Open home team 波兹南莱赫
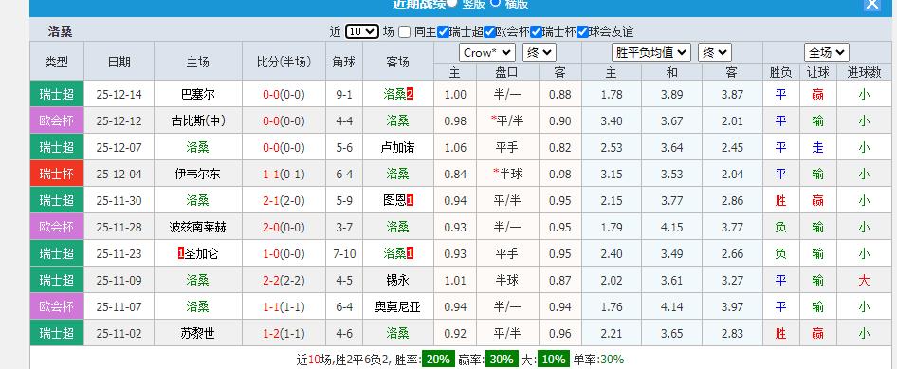897x369 pixels. (198, 227)
